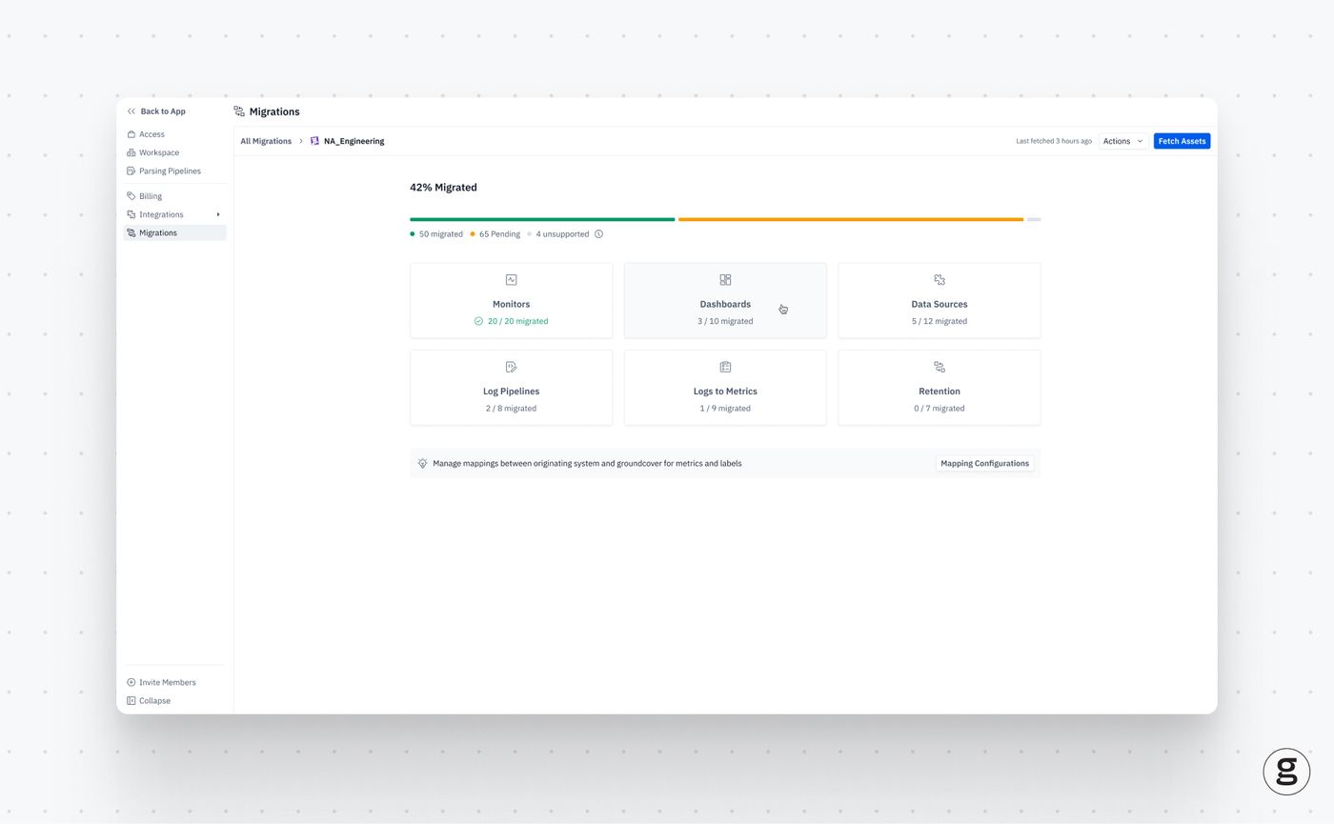1334x824 pixels.
Task: Click the Back to App double-chevron icon
Action: 131,111
